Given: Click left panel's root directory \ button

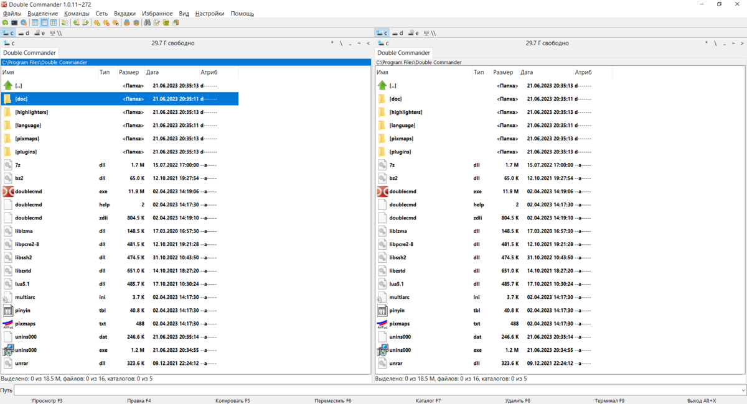Looking at the screenshot, I should coord(341,44).
